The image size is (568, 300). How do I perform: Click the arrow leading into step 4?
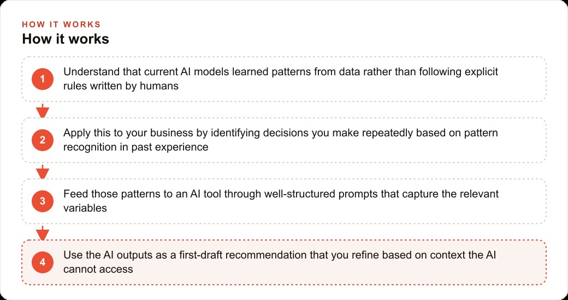pyautogui.click(x=43, y=233)
